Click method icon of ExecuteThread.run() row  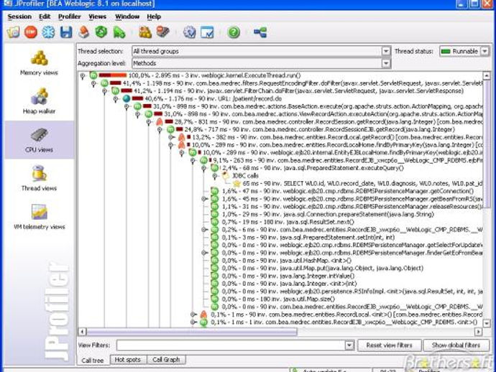(93, 75)
